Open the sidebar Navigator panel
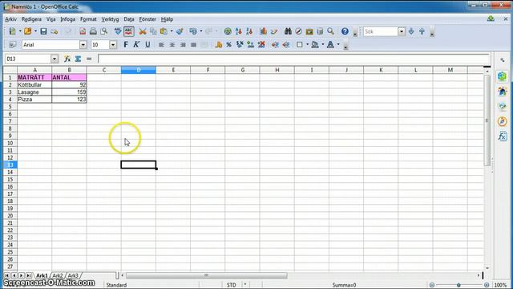Screen dimensions: 513x289 503,121
